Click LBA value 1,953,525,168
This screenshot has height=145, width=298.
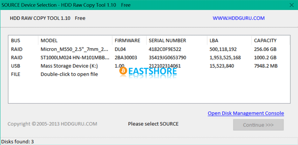pyautogui.click(x=225, y=58)
